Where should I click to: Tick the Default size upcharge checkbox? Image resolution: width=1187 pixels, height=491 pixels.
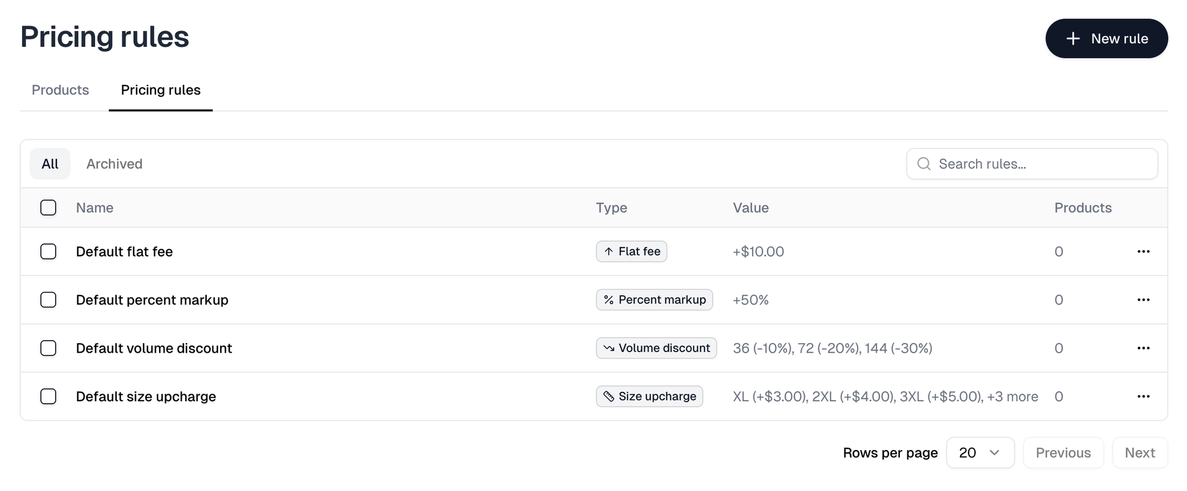click(x=48, y=397)
